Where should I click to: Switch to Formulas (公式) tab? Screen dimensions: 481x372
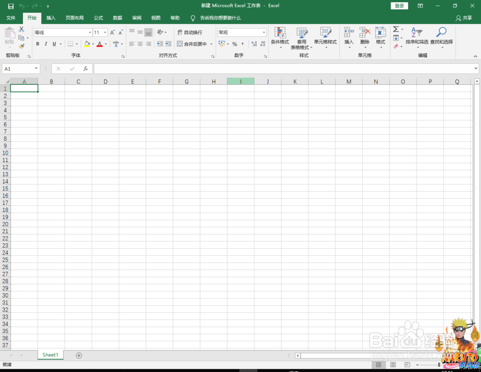coord(99,18)
